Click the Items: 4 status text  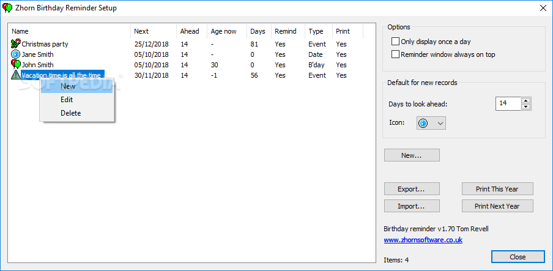tap(396, 261)
